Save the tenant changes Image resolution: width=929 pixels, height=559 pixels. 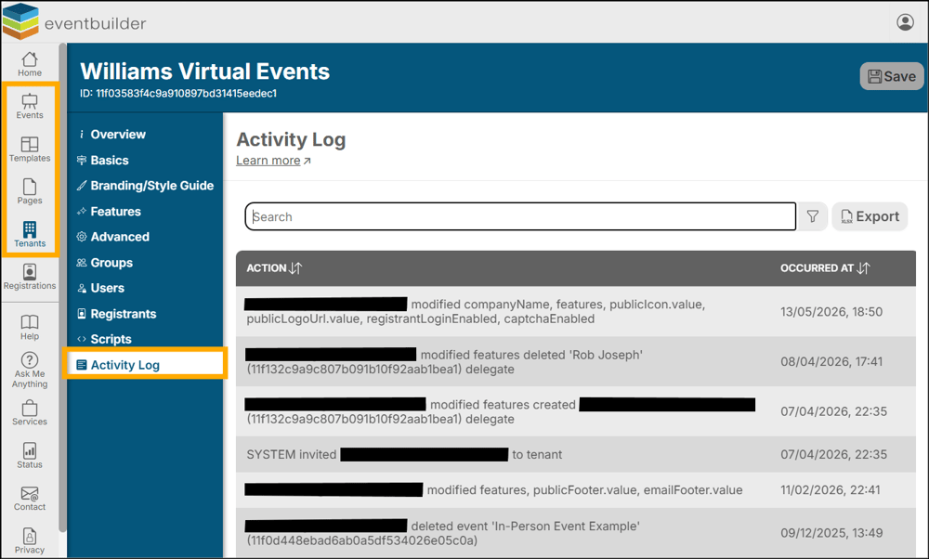[892, 76]
